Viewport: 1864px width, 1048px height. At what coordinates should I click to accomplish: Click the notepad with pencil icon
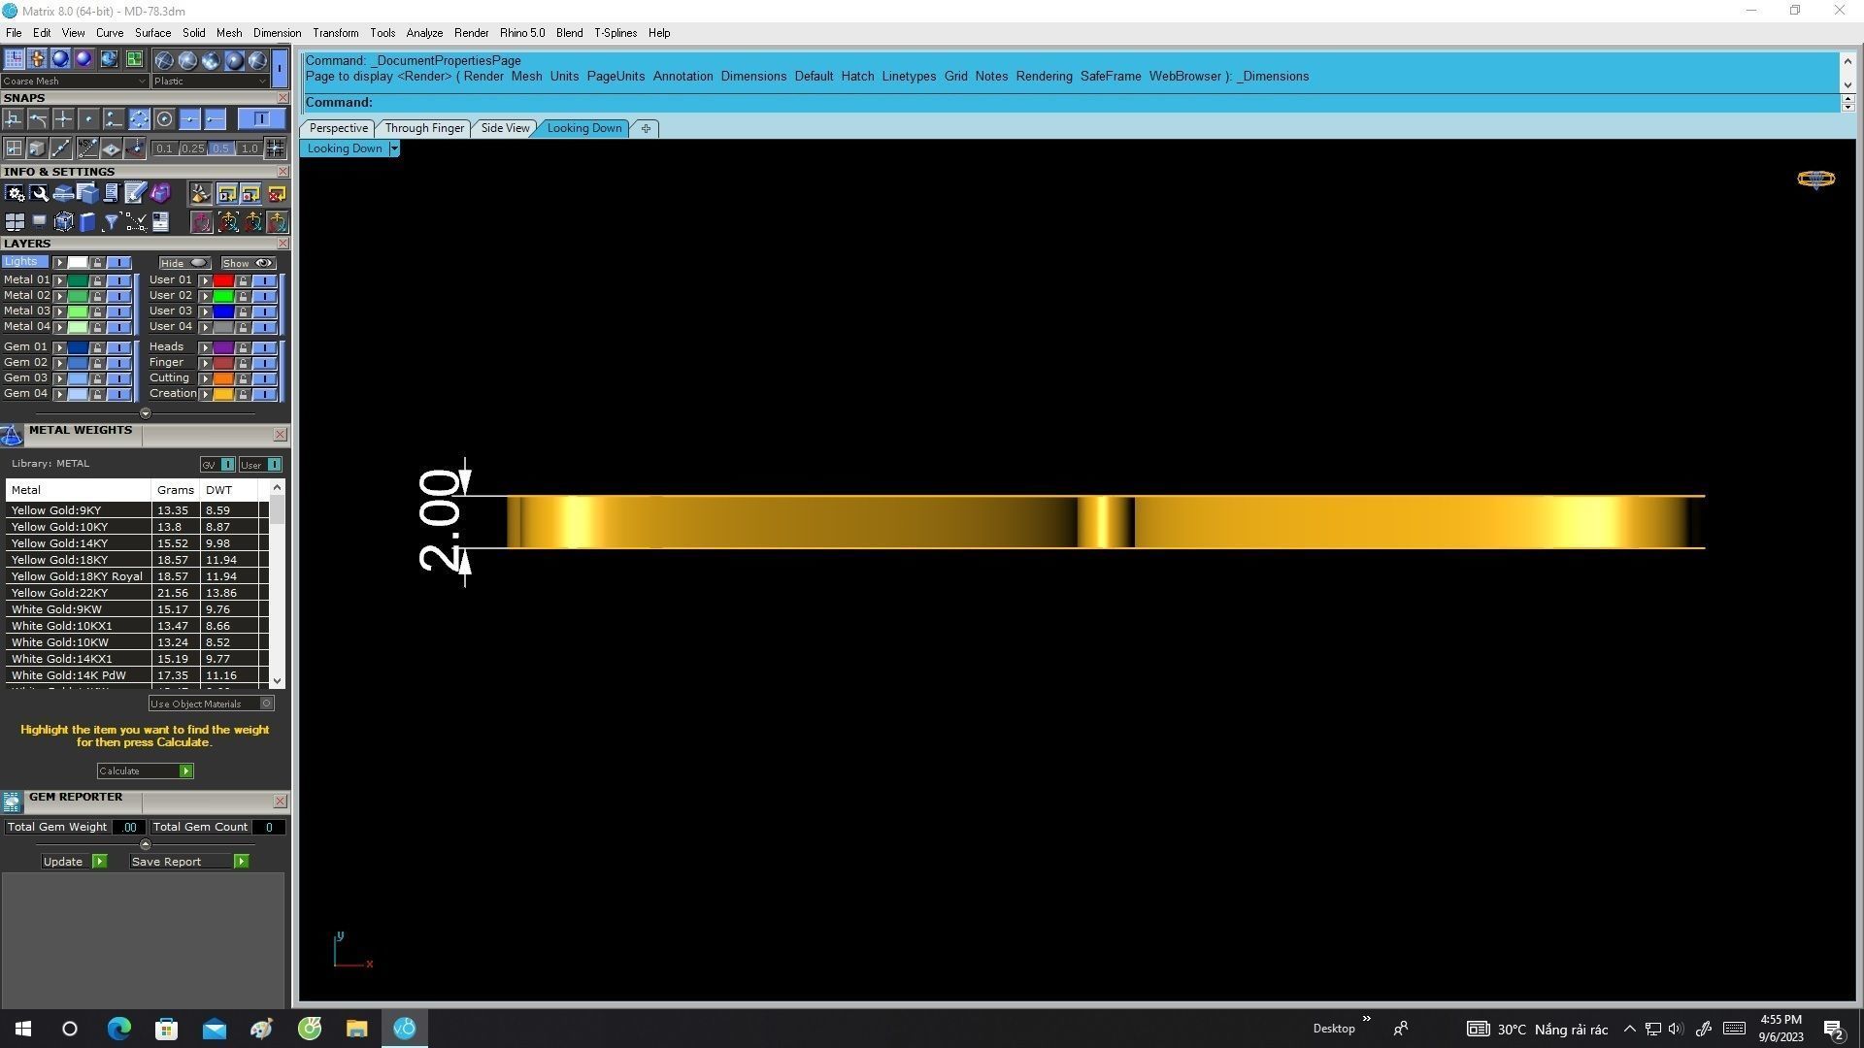[x=135, y=194]
